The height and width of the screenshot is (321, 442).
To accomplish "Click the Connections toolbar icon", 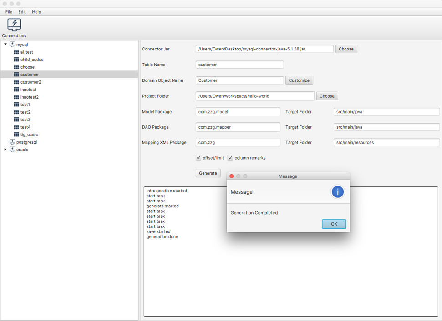I will click(14, 25).
